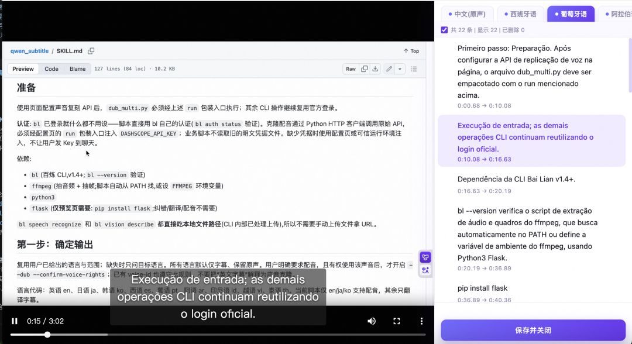Open video more-options menu
Screen dimensions: 632x344
421,321
